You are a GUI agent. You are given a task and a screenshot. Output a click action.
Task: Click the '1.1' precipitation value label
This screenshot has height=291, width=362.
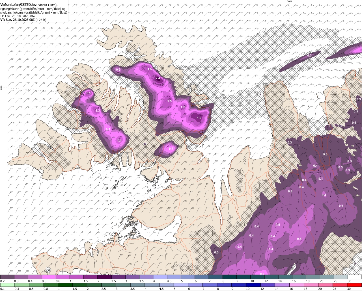tap(119, 140)
